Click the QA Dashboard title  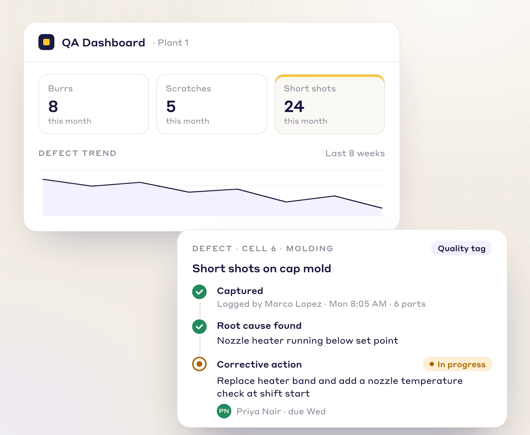pyautogui.click(x=104, y=43)
